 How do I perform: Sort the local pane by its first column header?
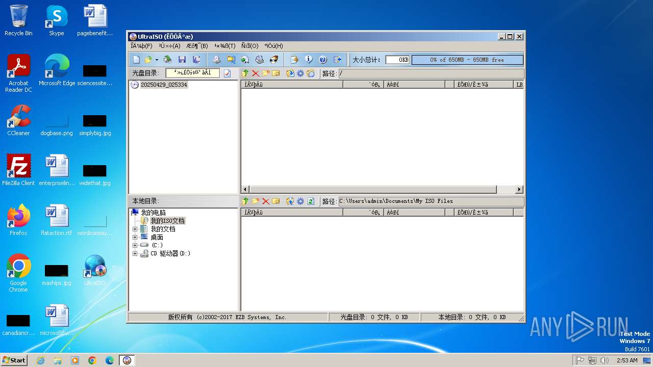292,213
